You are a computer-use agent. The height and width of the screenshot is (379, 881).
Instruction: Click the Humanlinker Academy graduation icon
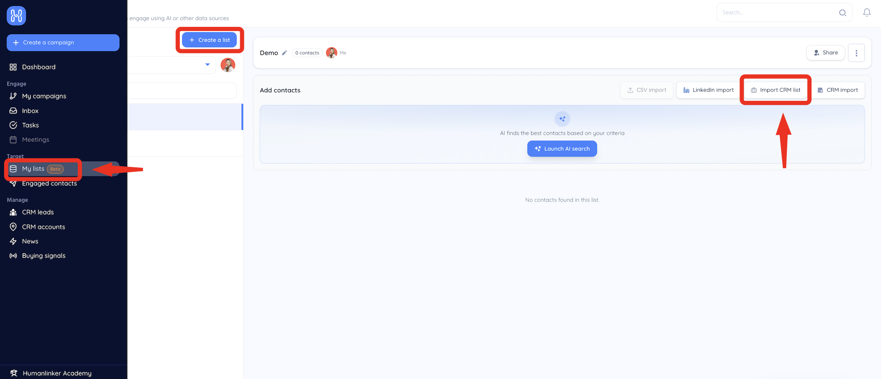tap(14, 373)
